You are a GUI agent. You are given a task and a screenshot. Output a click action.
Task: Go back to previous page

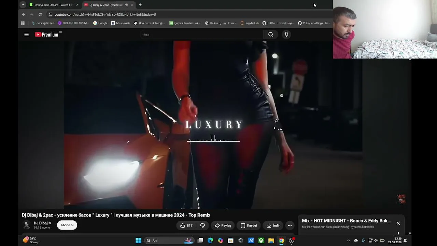point(24,14)
